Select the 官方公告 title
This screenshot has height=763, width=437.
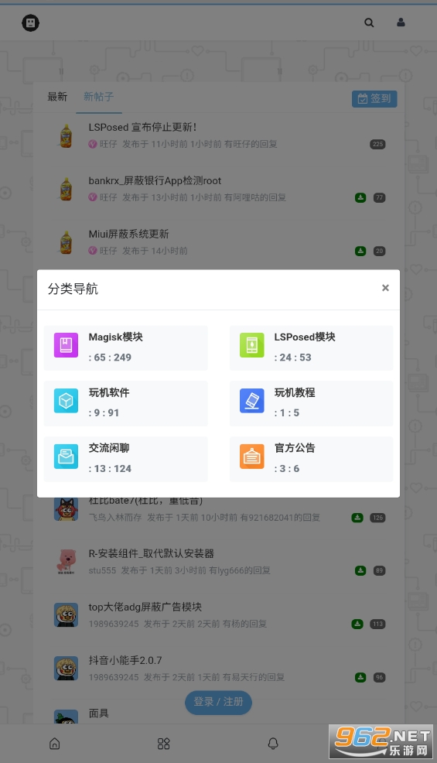coord(295,448)
